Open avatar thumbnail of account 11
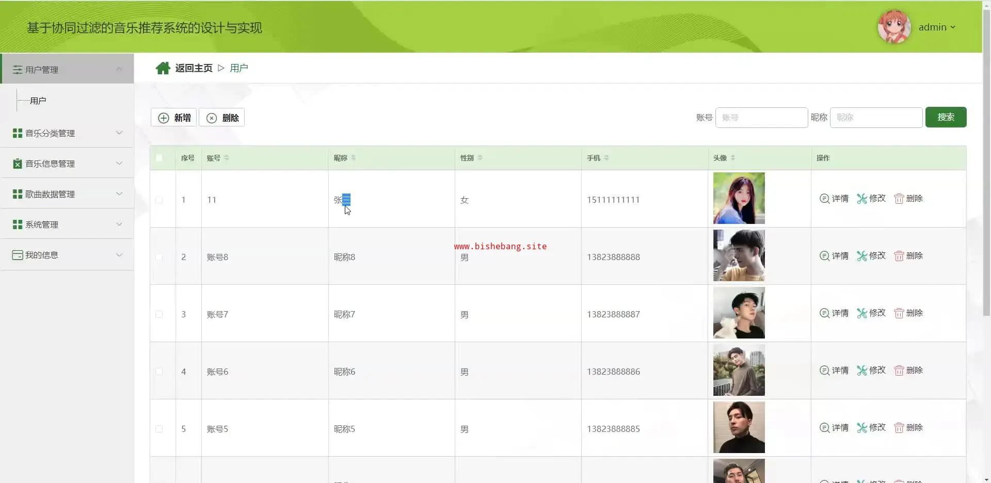The image size is (991, 483). pyautogui.click(x=739, y=198)
